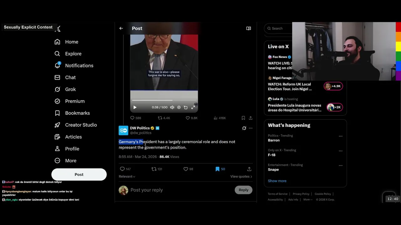The height and width of the screenshot is (225, 401).
Task: Repost the video post with 4.4K reposts
Action: [164, 118]
